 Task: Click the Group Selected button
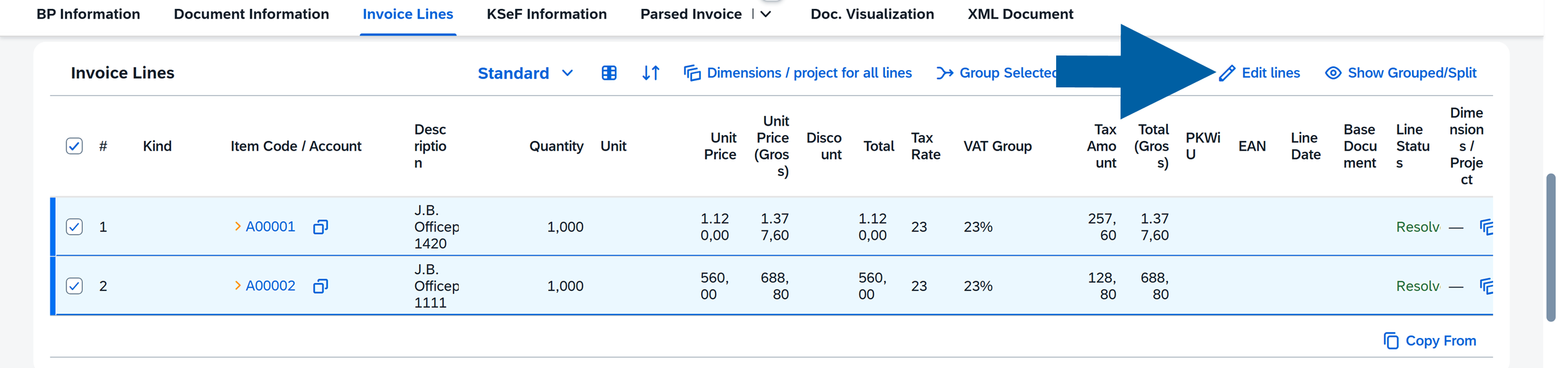[x=996, y=73]
